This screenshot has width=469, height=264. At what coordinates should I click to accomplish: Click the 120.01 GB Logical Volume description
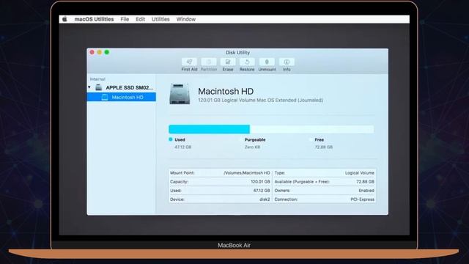tap(261, 100)
